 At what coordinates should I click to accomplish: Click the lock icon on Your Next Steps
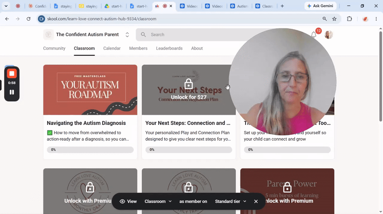189,84
